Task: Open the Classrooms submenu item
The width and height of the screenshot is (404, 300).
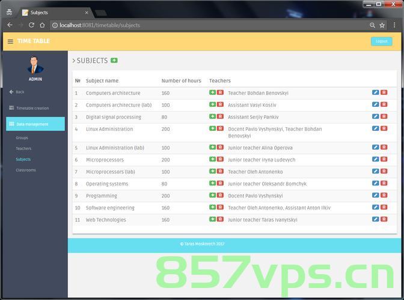Action: [x=26, y=170]
